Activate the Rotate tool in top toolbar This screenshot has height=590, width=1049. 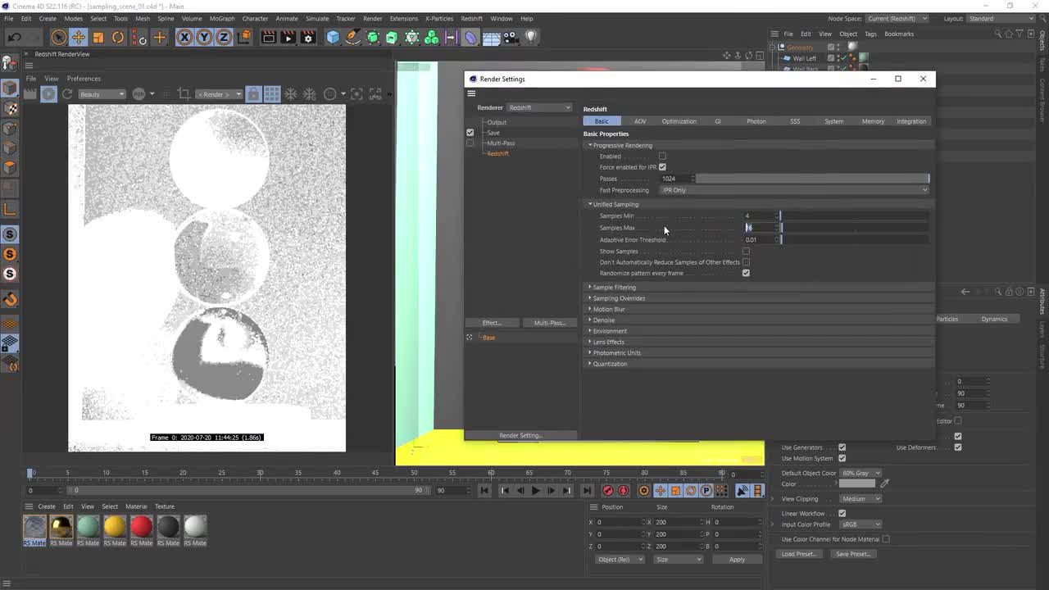(x=118, y=37)
